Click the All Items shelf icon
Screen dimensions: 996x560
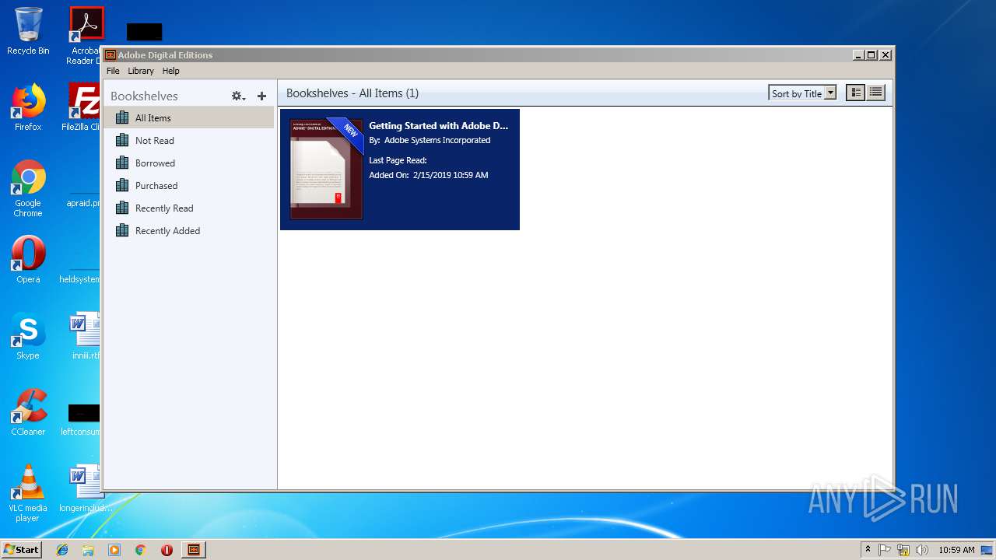121,117
